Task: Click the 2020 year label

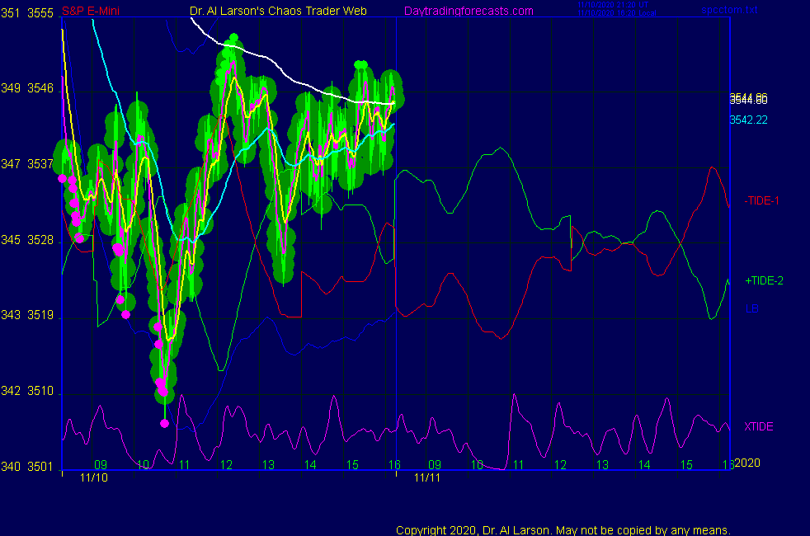Action: click(747, 463)
